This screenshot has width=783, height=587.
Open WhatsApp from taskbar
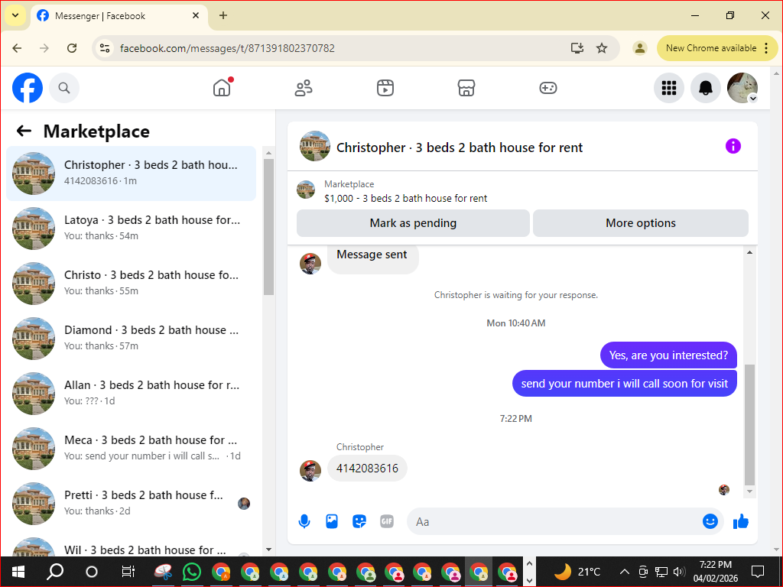pyautogui.click(x=192, y=572)
